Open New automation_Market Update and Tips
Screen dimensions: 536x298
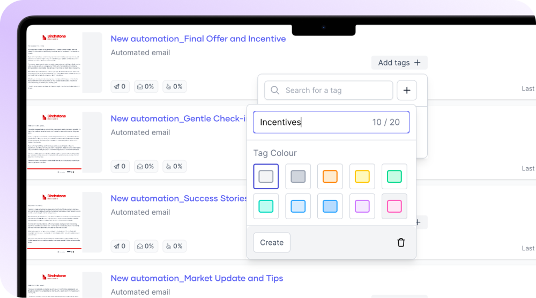(x=197, y=278)
